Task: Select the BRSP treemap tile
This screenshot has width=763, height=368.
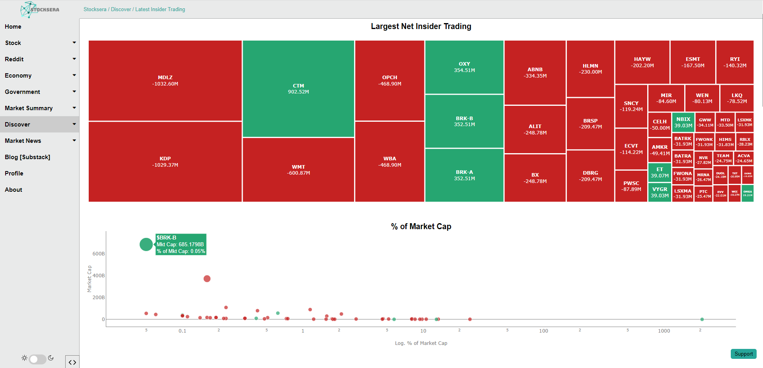Action: click(590, 124)
